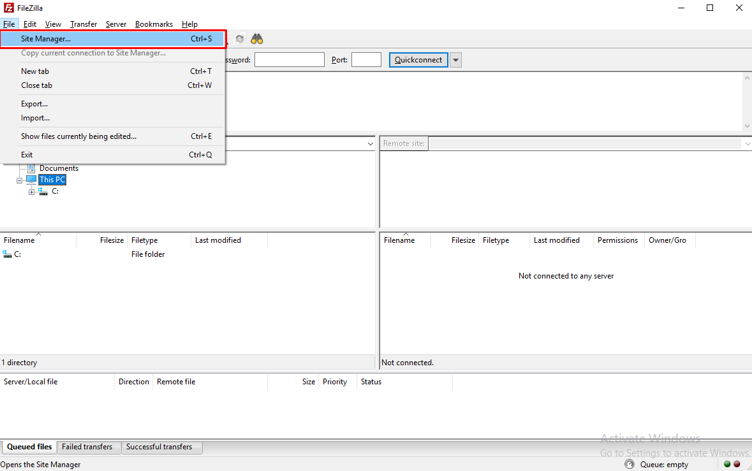The height and width of the screenshot is (471, 752).
Task: Click Server/Local file queue column header
Action: point(57,382)
